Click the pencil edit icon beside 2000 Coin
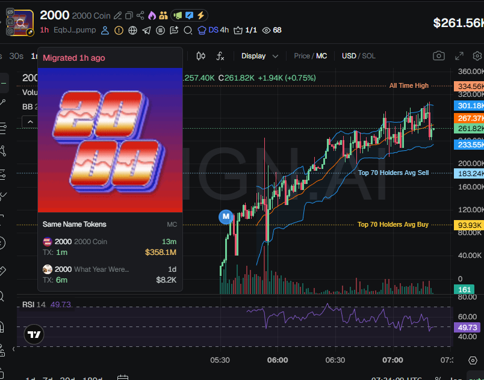484x380 pixels. click(117, 16)
